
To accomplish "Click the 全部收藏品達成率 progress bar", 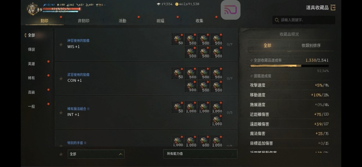I will point(289,66).
